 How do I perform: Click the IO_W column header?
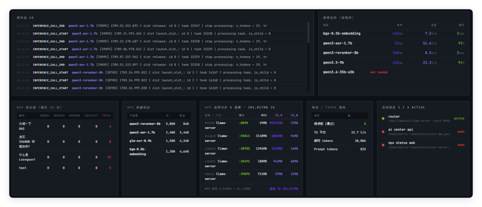pos(294,116)
